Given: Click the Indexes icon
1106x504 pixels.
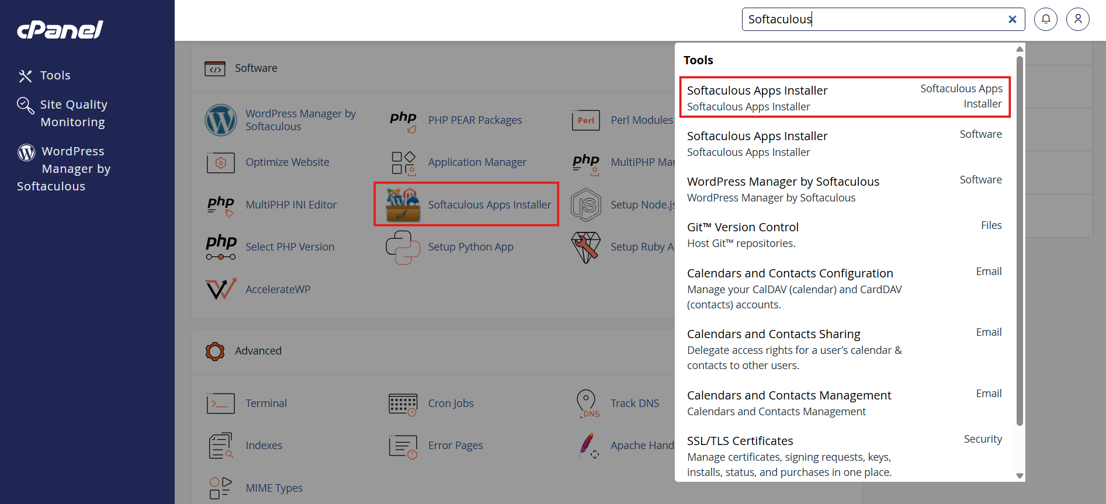Looking at the screenshot, I should click(x=221, y=446).
